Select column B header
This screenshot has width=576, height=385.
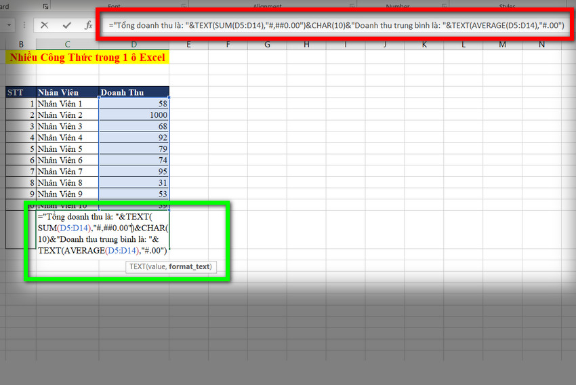[x=21, y=45]
